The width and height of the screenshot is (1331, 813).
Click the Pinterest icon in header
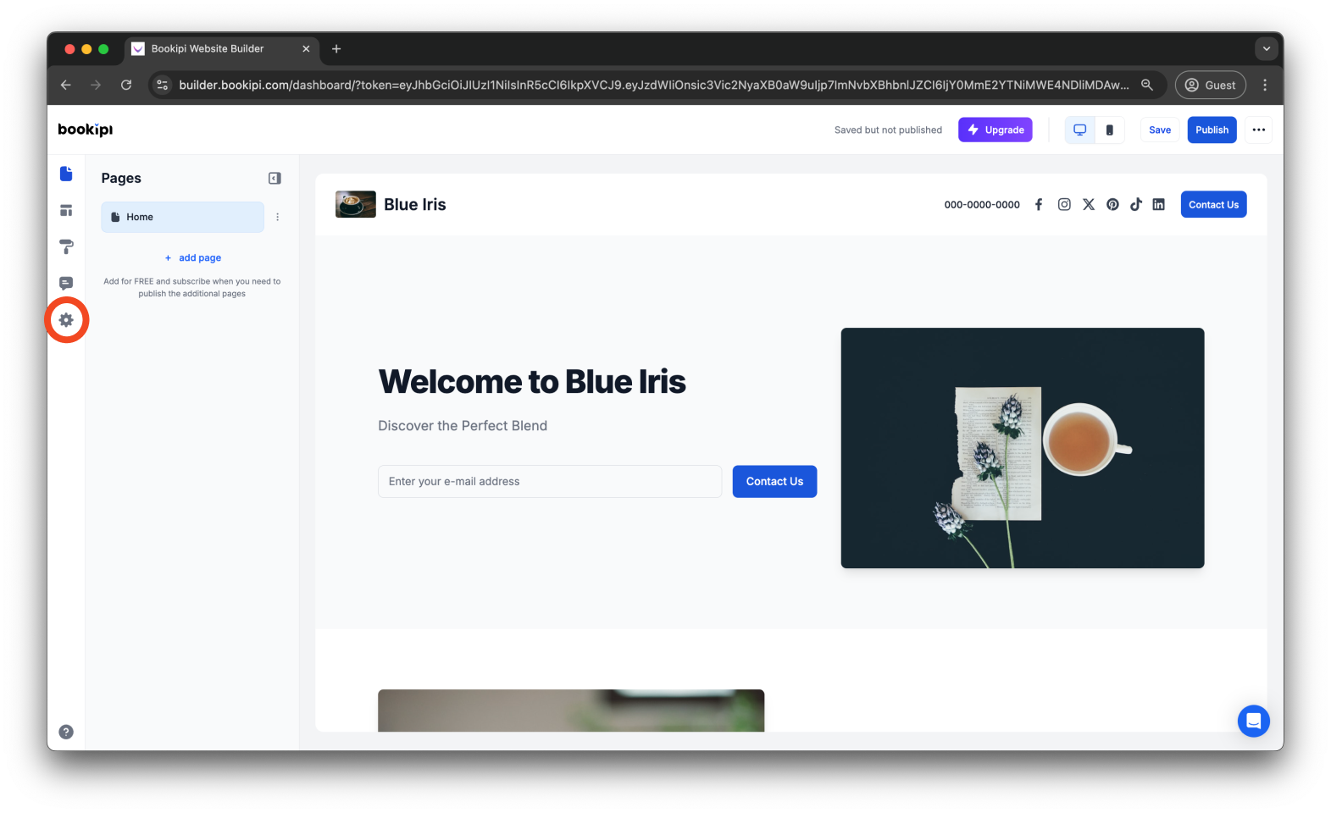click(1112, 204)
